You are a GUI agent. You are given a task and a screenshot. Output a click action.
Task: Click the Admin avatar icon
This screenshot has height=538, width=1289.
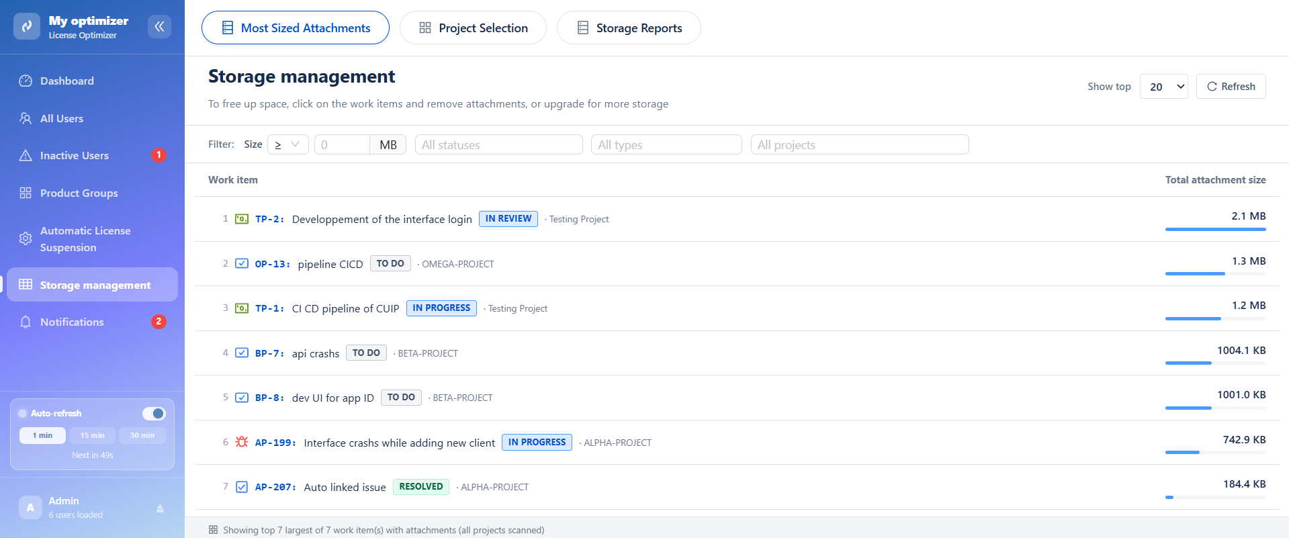[30, 508]
